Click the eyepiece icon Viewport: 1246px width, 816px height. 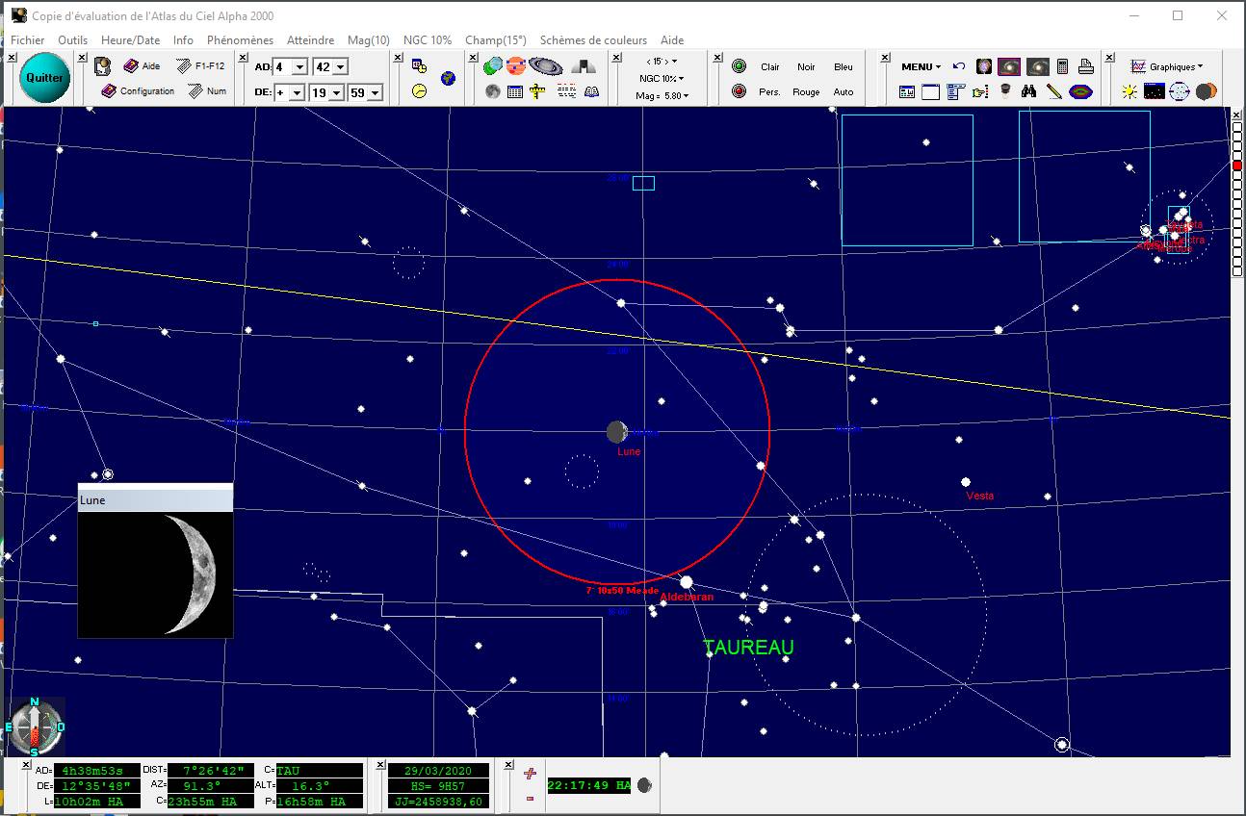[1005, 91]
